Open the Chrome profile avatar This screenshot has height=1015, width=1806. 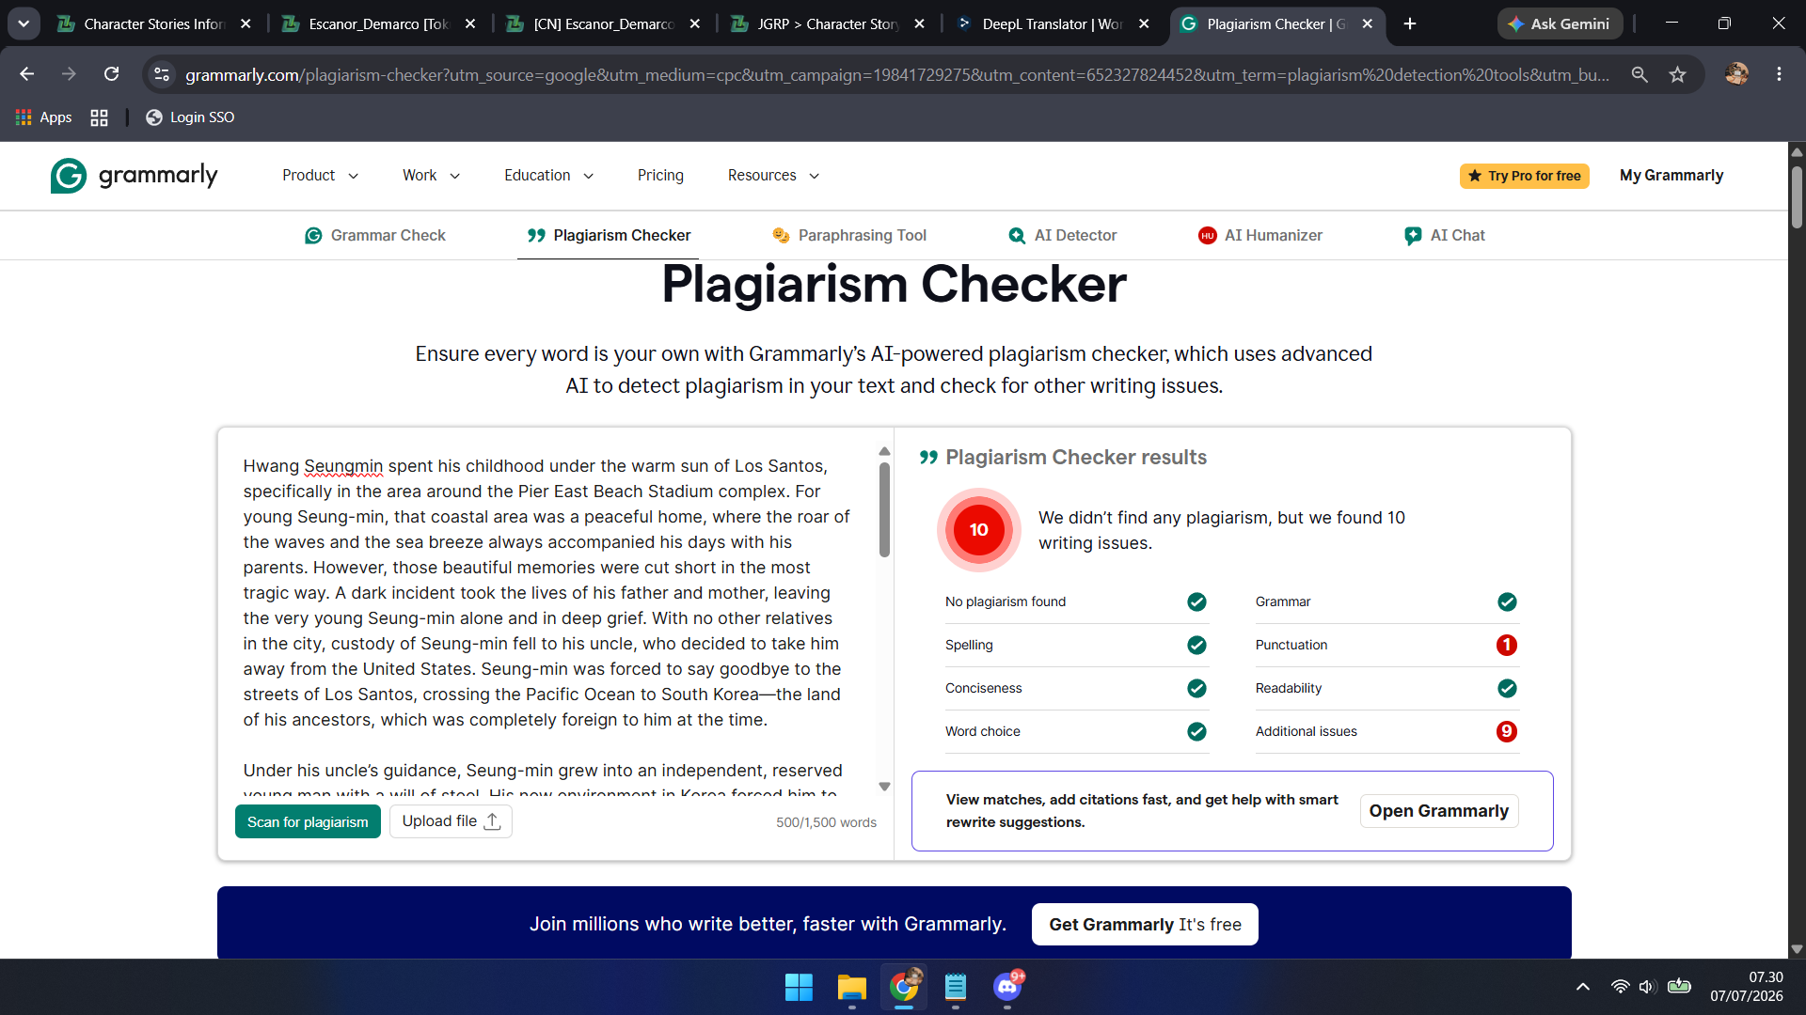tap(1736, 74)
